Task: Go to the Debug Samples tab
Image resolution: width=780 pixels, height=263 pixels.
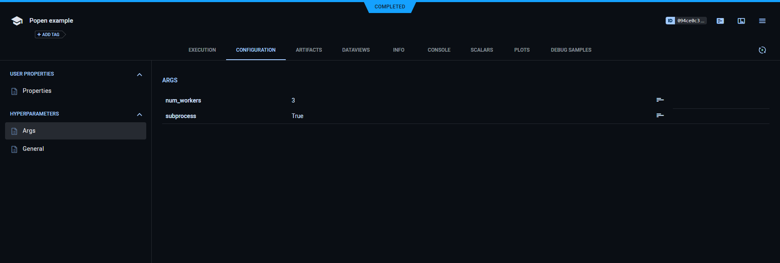Action: pos(571,50)
